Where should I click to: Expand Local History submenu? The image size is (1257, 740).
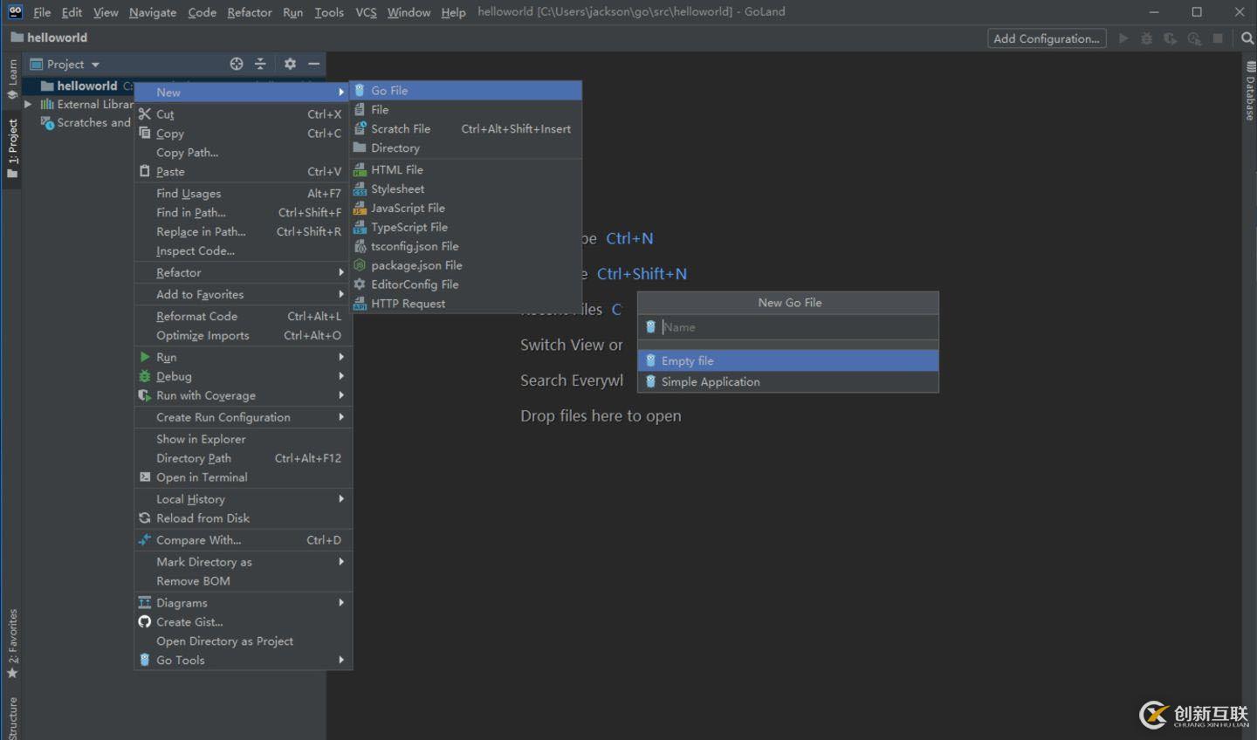(x=244, y=499)
